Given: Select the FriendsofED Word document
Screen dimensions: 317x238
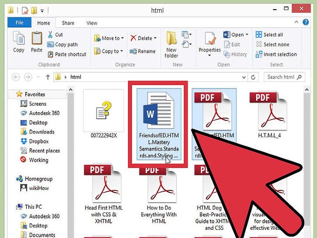Looking at the screenshot, I should (x=159, y=124).
